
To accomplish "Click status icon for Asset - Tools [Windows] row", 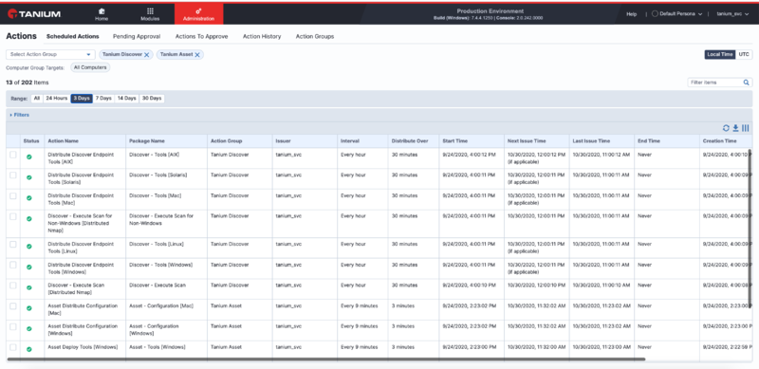I will pos(29,349).
